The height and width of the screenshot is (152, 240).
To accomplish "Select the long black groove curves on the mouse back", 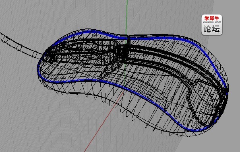I will 176,61.
